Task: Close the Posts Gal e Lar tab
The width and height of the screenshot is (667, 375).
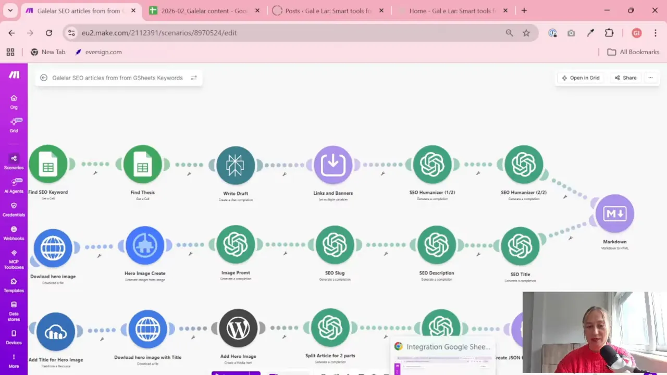Action: [x=381, y=10]
